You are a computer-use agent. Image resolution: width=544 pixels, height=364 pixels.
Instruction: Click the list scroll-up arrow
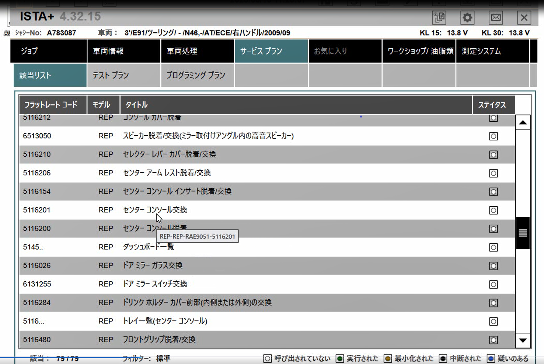[x=523, y=122]
